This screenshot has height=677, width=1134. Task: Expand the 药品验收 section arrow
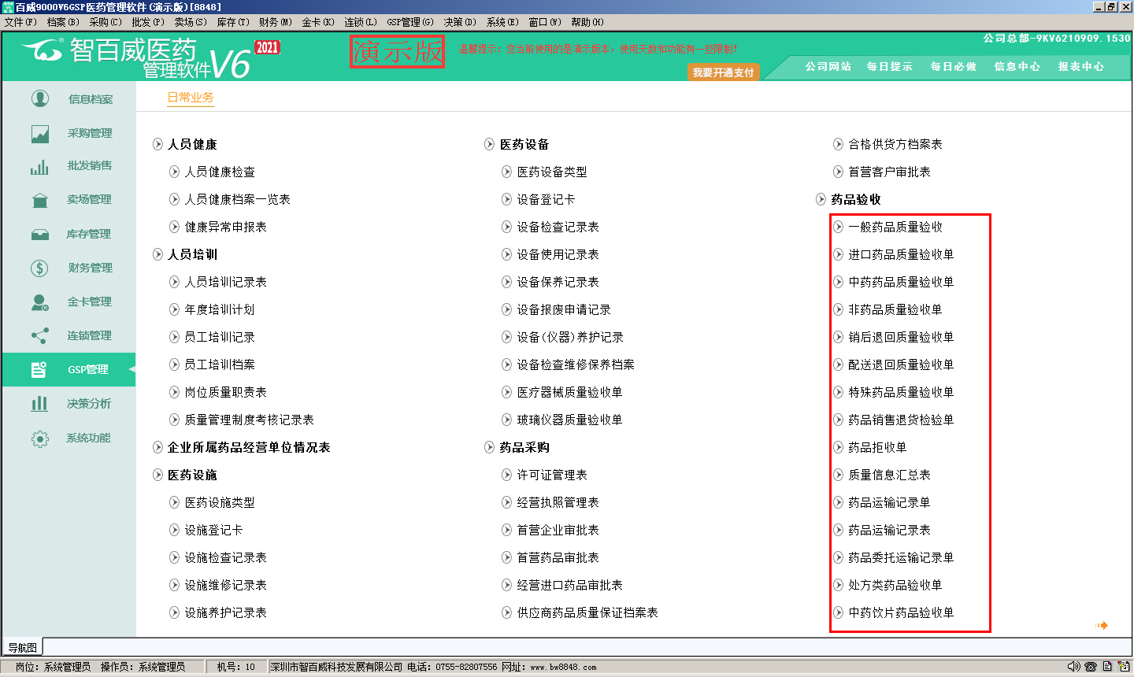coord(821,199)
